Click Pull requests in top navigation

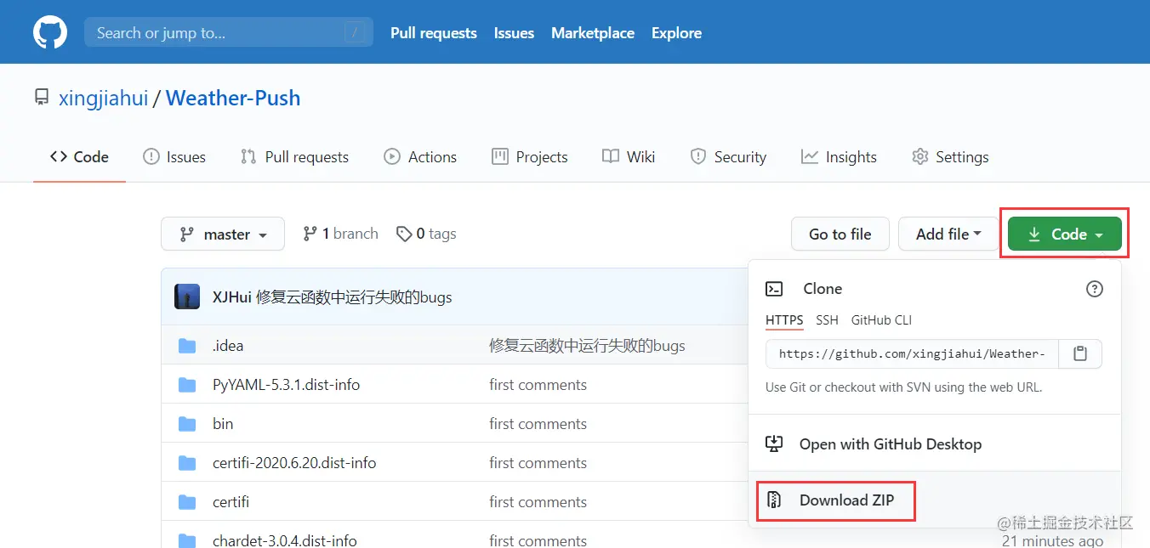point(434,33)
